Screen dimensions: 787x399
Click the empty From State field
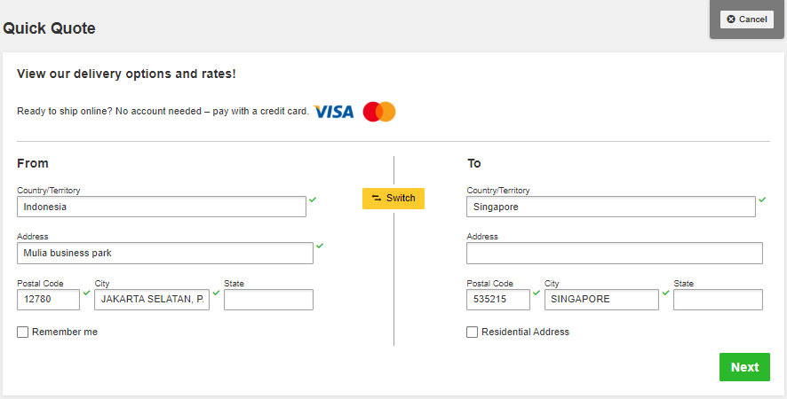[268, 300]
